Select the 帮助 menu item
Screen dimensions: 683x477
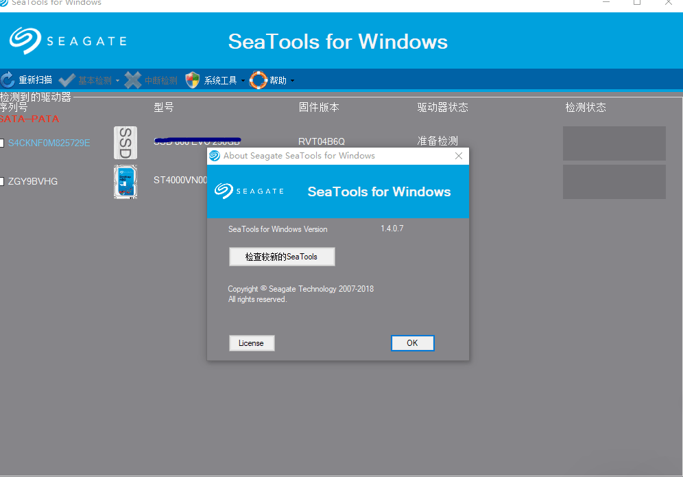[277, 80]
